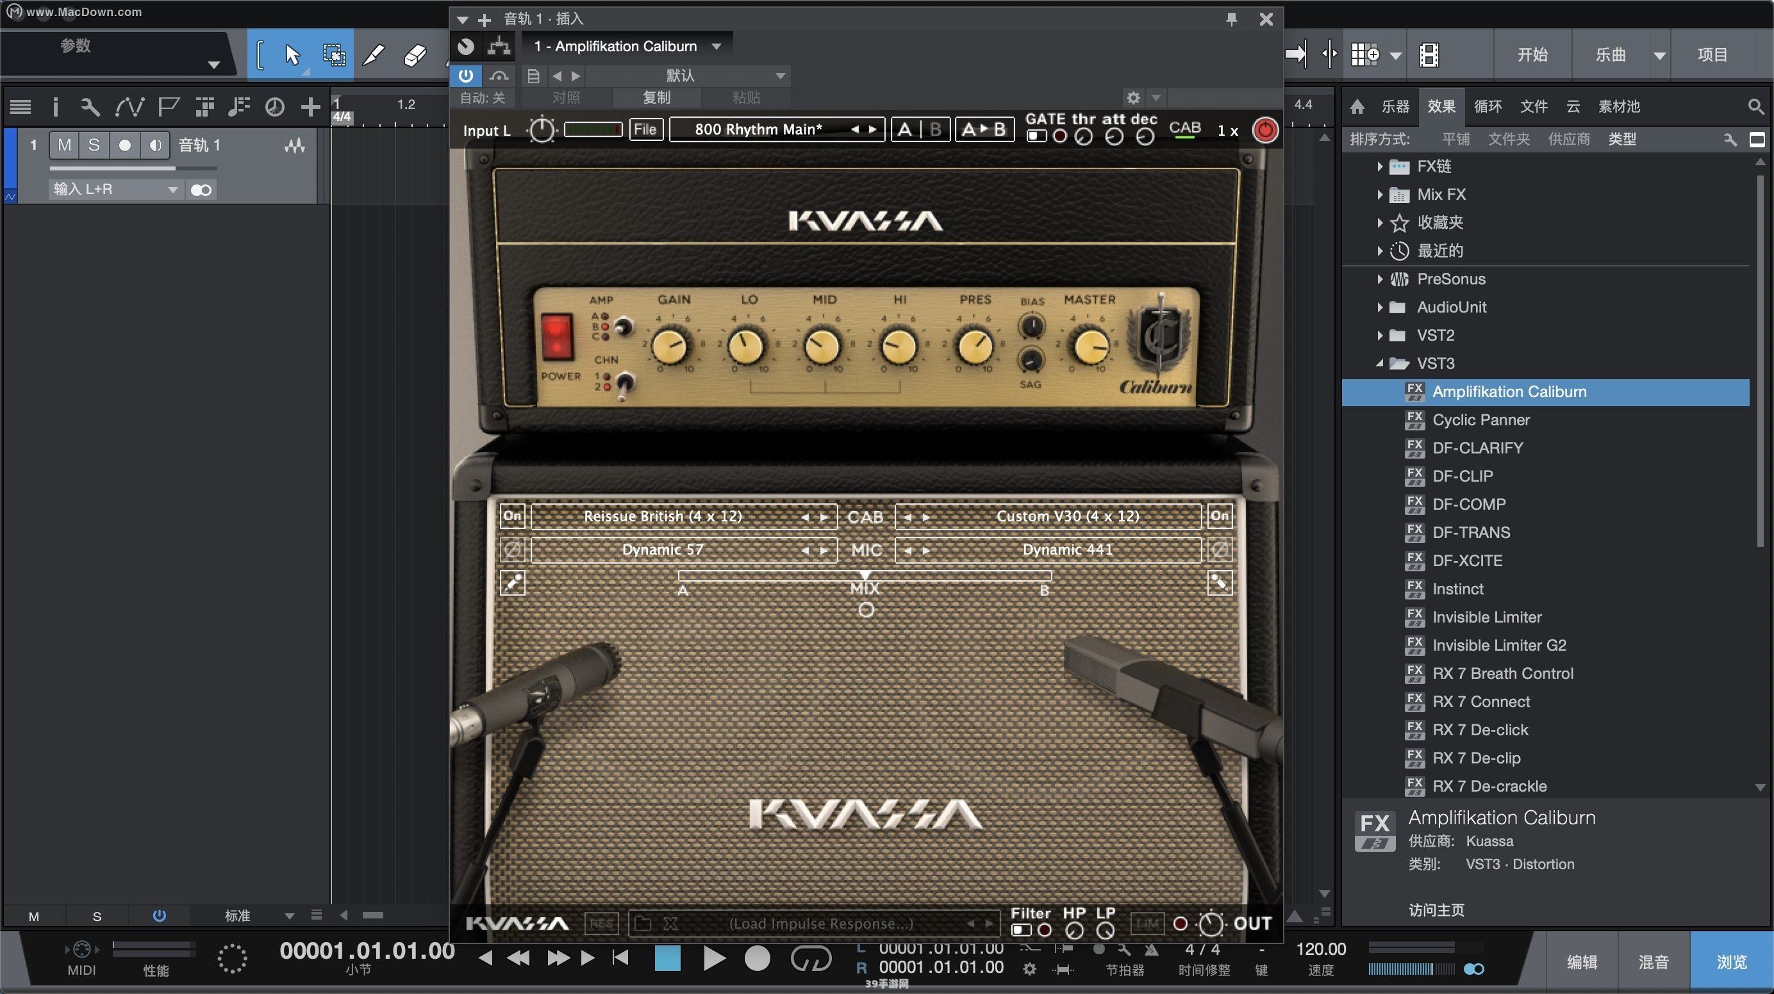Click the plug-in settings gear icon
Image resolution: width=1774 pixels, height=994 pixels.
1134,98
